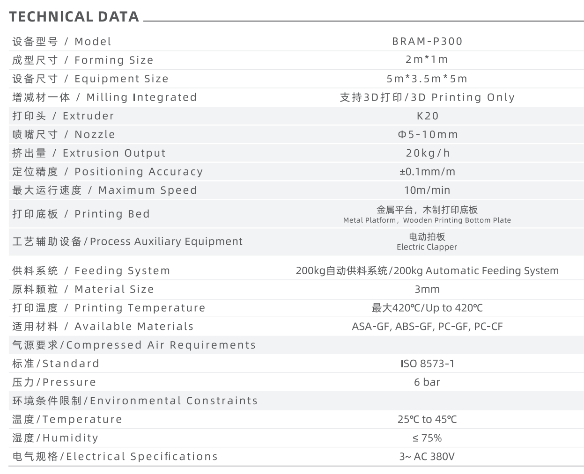Click the Electric Clapper text

[427, 247]
